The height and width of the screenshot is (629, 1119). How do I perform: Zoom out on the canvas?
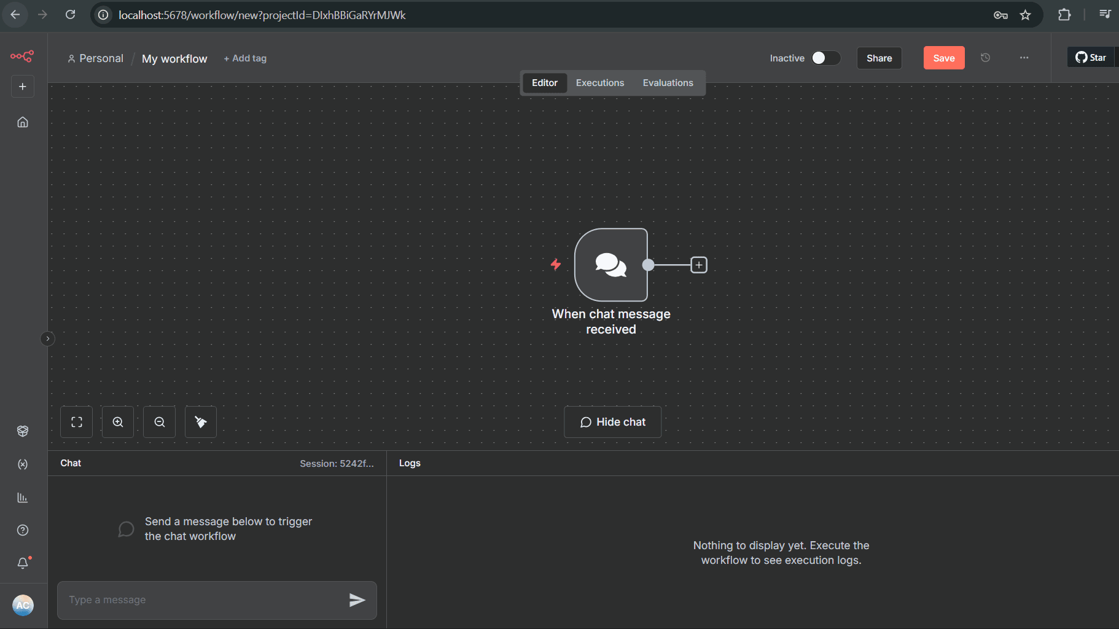159,422
